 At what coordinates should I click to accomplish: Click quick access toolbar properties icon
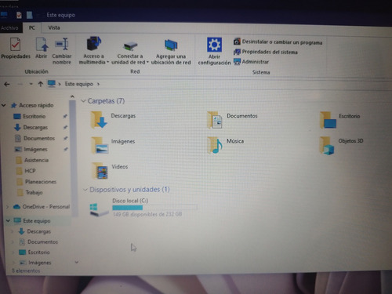tap(19, 15)
